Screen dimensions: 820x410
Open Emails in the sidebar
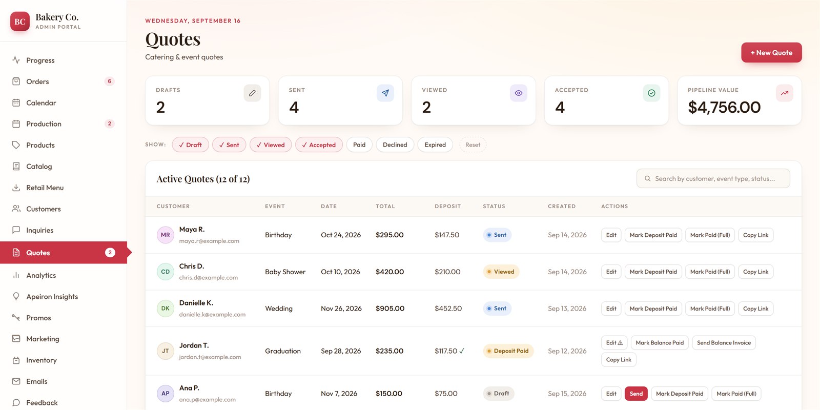(63, 381)
